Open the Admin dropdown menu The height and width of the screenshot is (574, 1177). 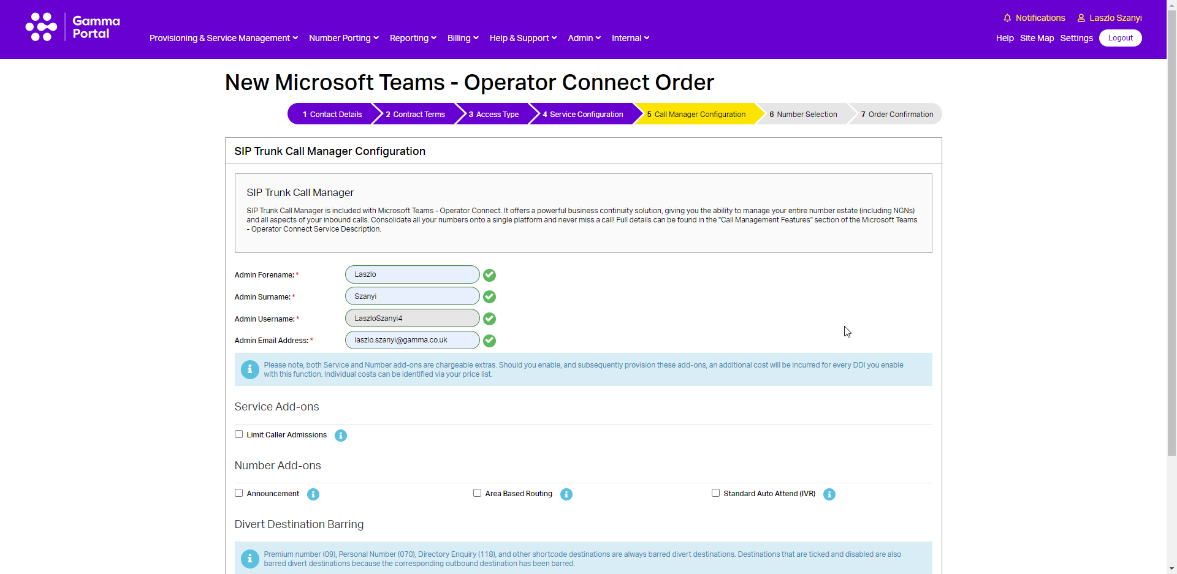click(x=584, y=38)
